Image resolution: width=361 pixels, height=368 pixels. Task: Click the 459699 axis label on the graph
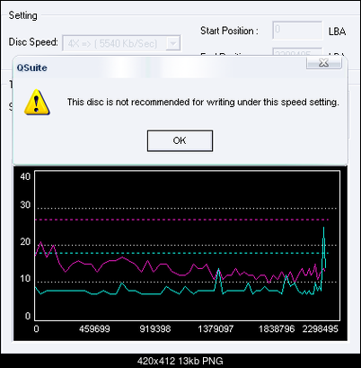(94, 329)
